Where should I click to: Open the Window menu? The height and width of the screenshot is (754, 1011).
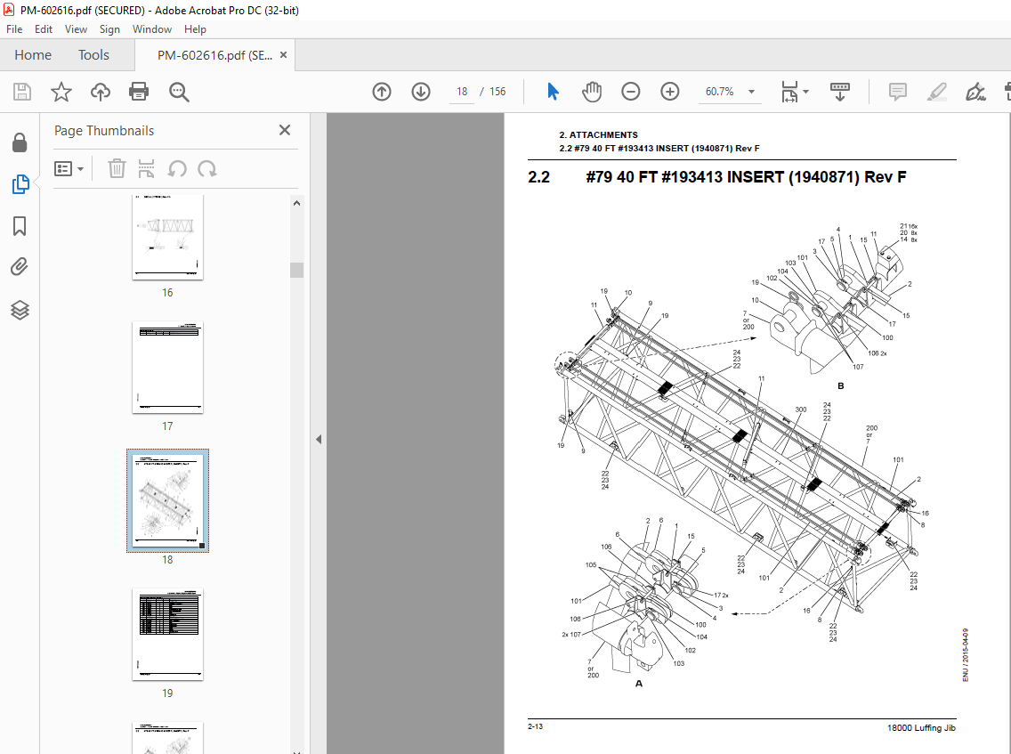pos(152,29)
